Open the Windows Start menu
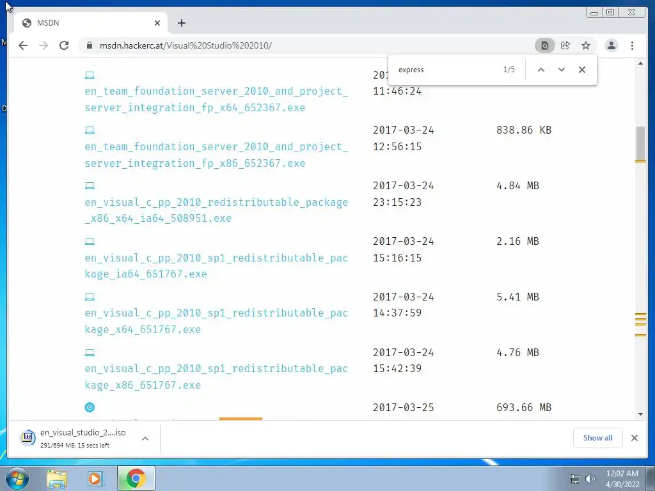This screenshot has height=491, width=655. pos(17,478)
